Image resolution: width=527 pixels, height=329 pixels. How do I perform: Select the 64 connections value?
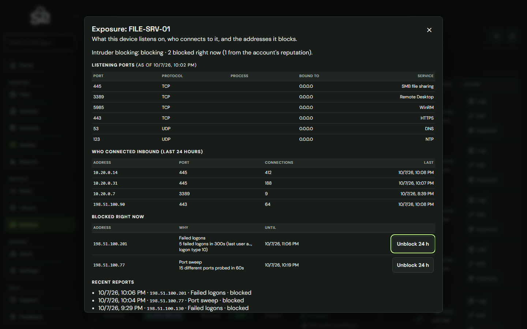(268, 204)
